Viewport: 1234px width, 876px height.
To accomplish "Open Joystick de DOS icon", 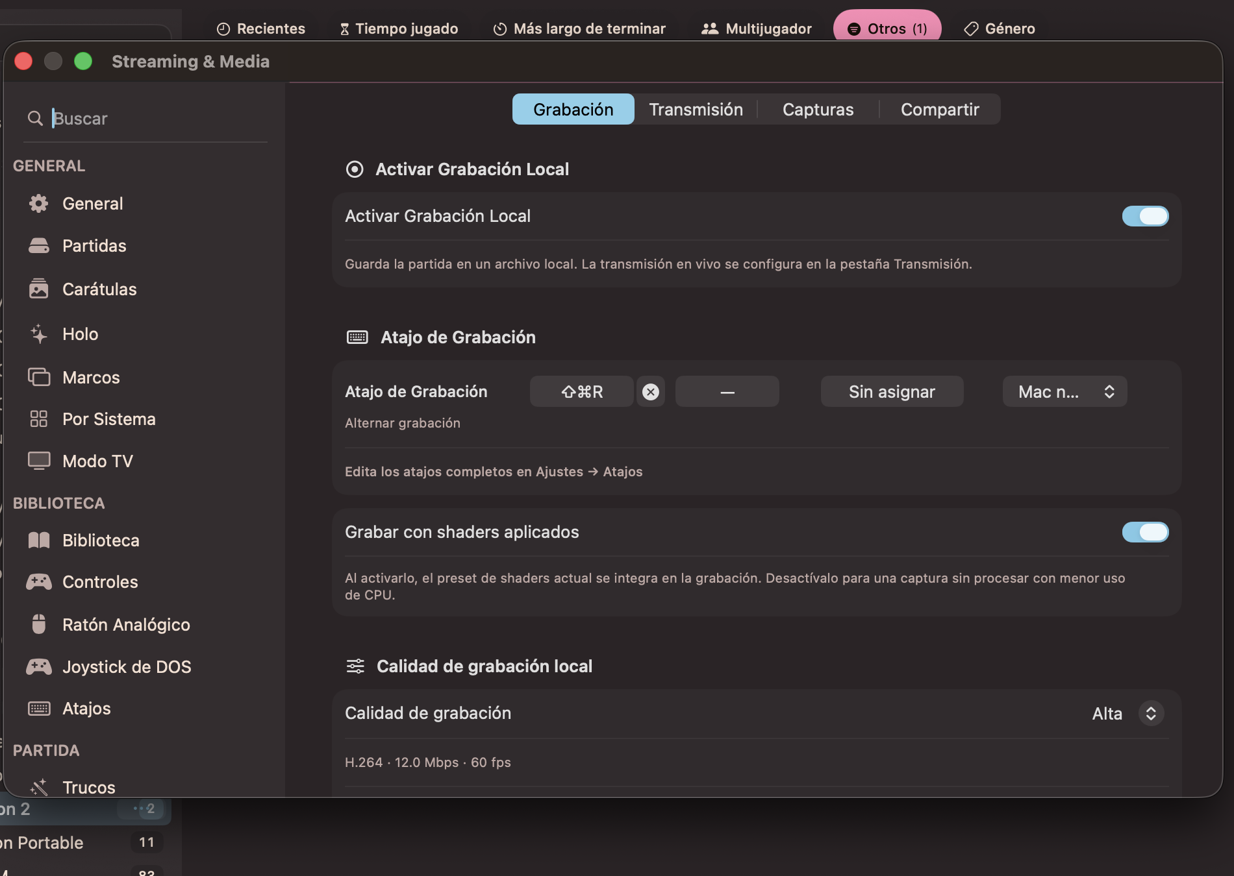I will click(x=39, y=666).
